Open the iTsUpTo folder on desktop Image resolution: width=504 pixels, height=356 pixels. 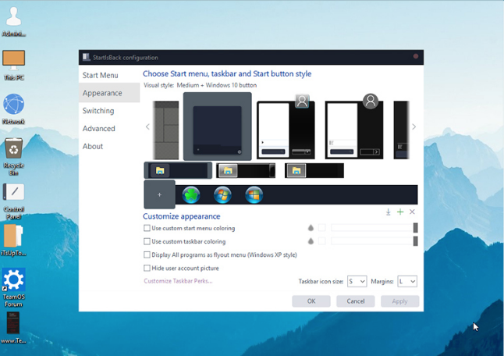(13, 240)
